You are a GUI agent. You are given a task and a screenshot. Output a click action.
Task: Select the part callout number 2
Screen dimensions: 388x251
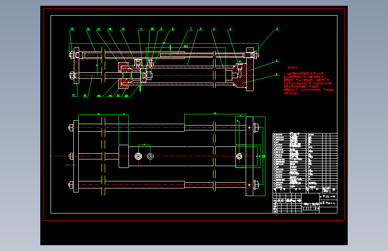[x=277, y=61]
